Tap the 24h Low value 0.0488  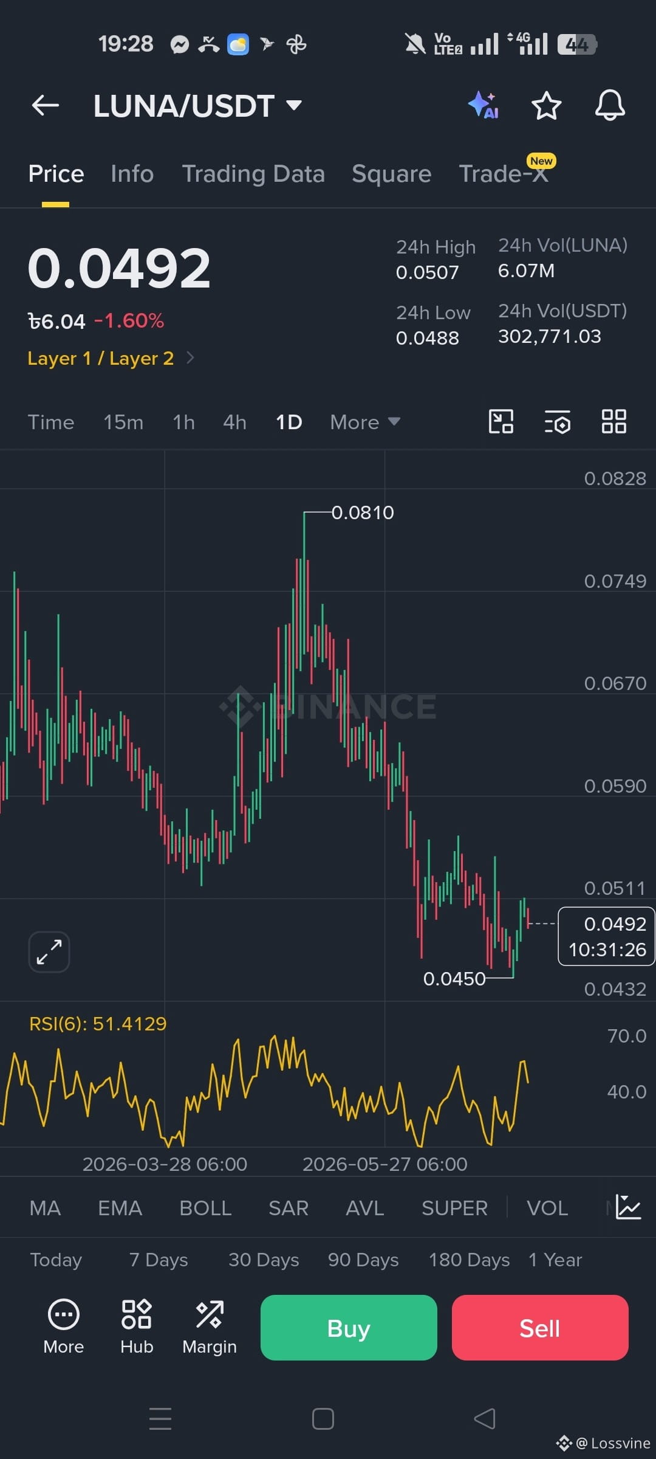coord(428,338)
